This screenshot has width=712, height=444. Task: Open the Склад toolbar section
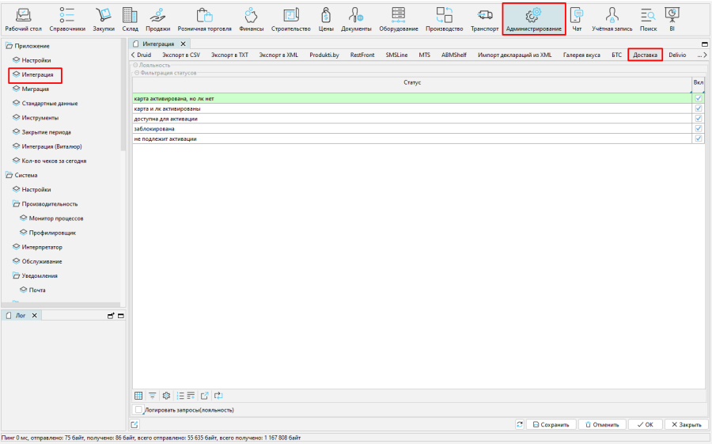[x=130, y=19]
